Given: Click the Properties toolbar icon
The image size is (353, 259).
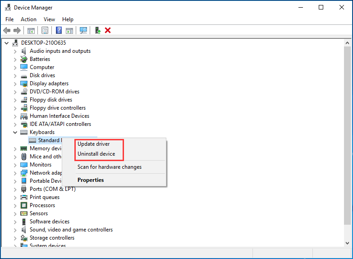Looking at the screenshot, I should [45, 30].
